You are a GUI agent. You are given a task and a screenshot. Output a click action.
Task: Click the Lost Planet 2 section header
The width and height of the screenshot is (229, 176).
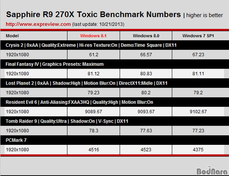(x=114, y=83)
